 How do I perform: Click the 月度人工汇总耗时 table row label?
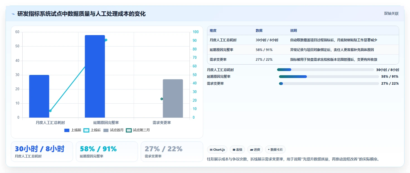point(223,40)
